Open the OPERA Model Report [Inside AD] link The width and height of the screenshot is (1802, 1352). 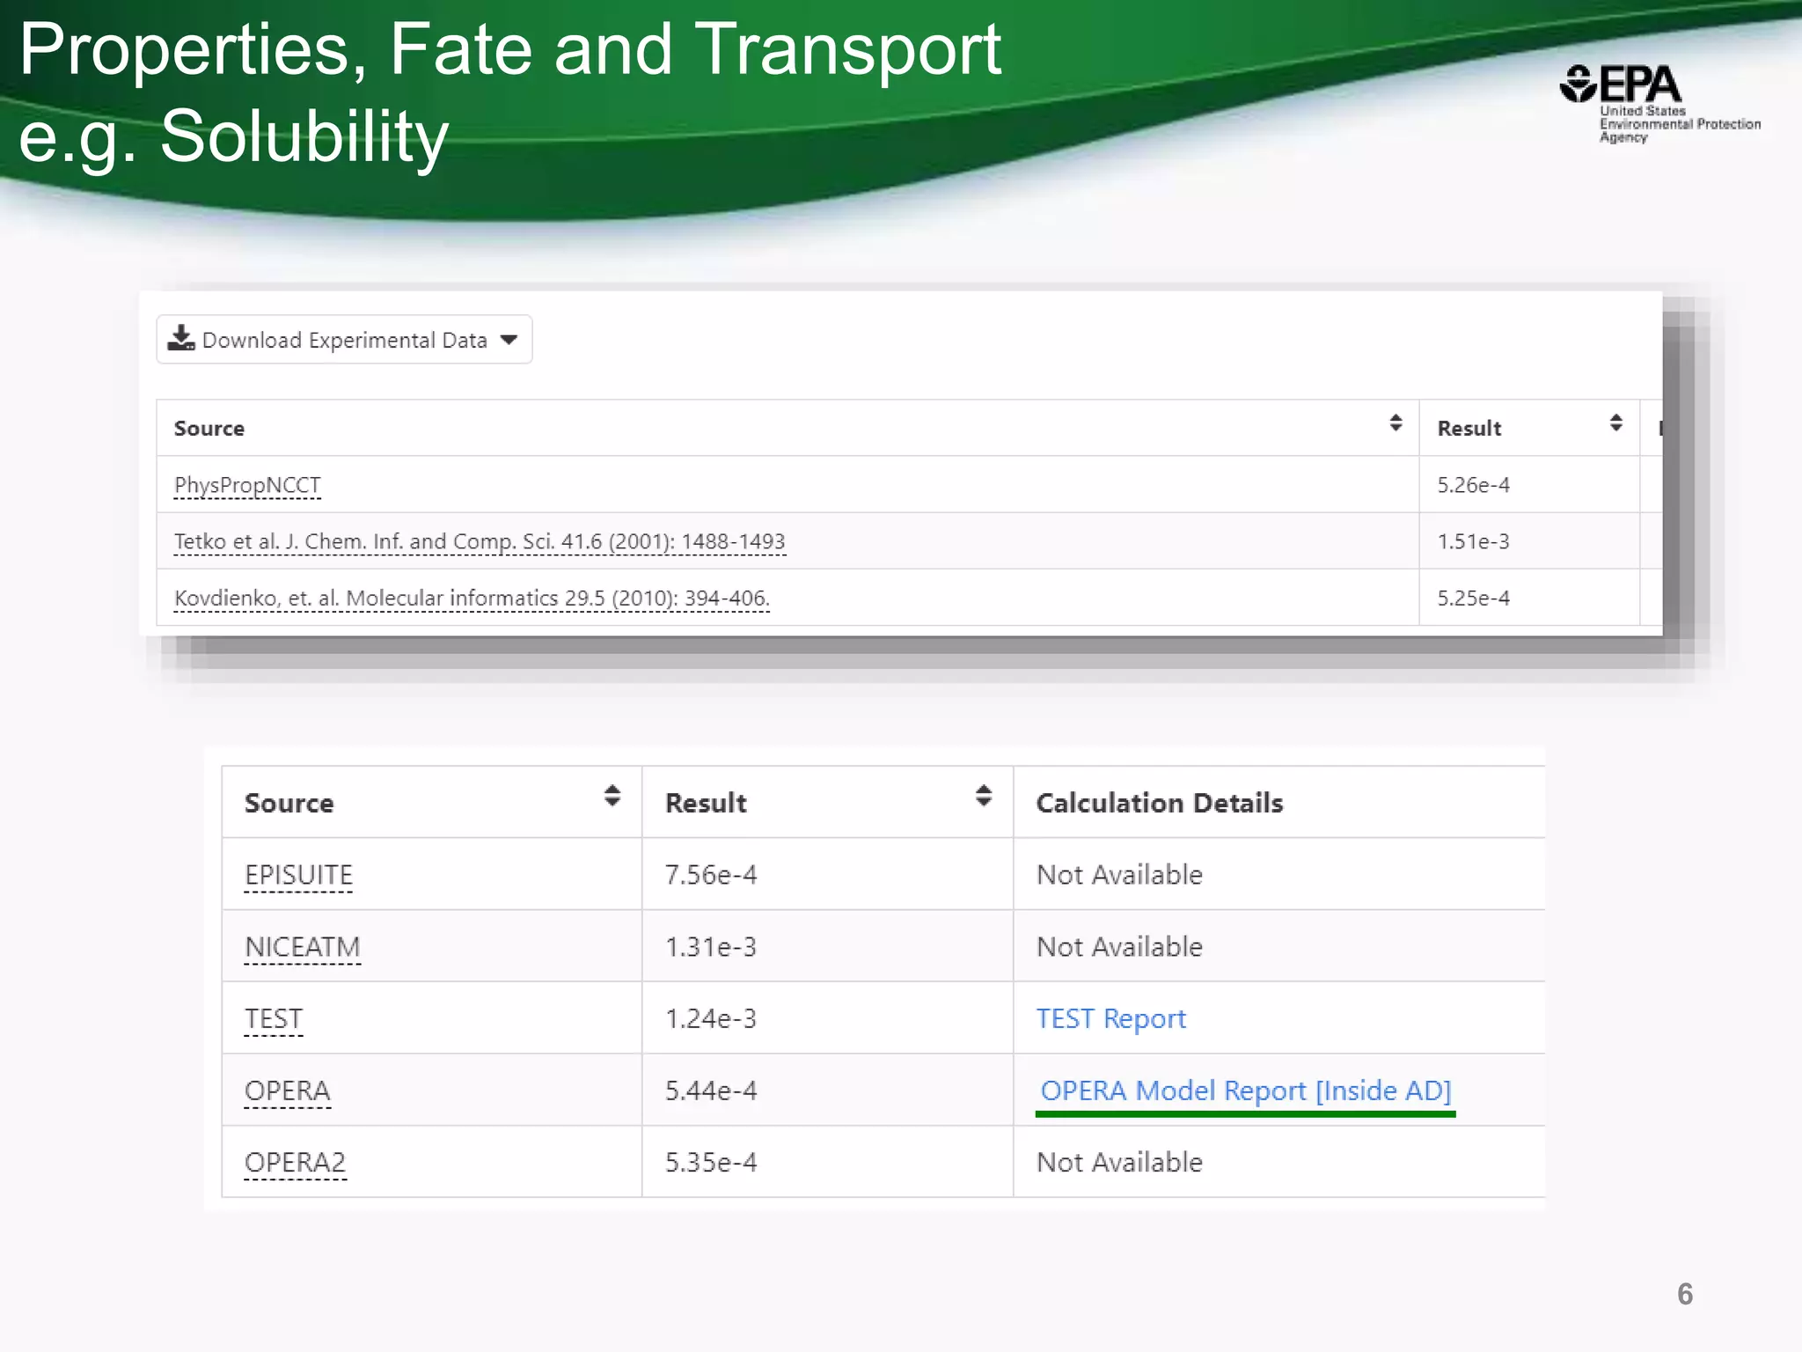coord(1246,1091)
